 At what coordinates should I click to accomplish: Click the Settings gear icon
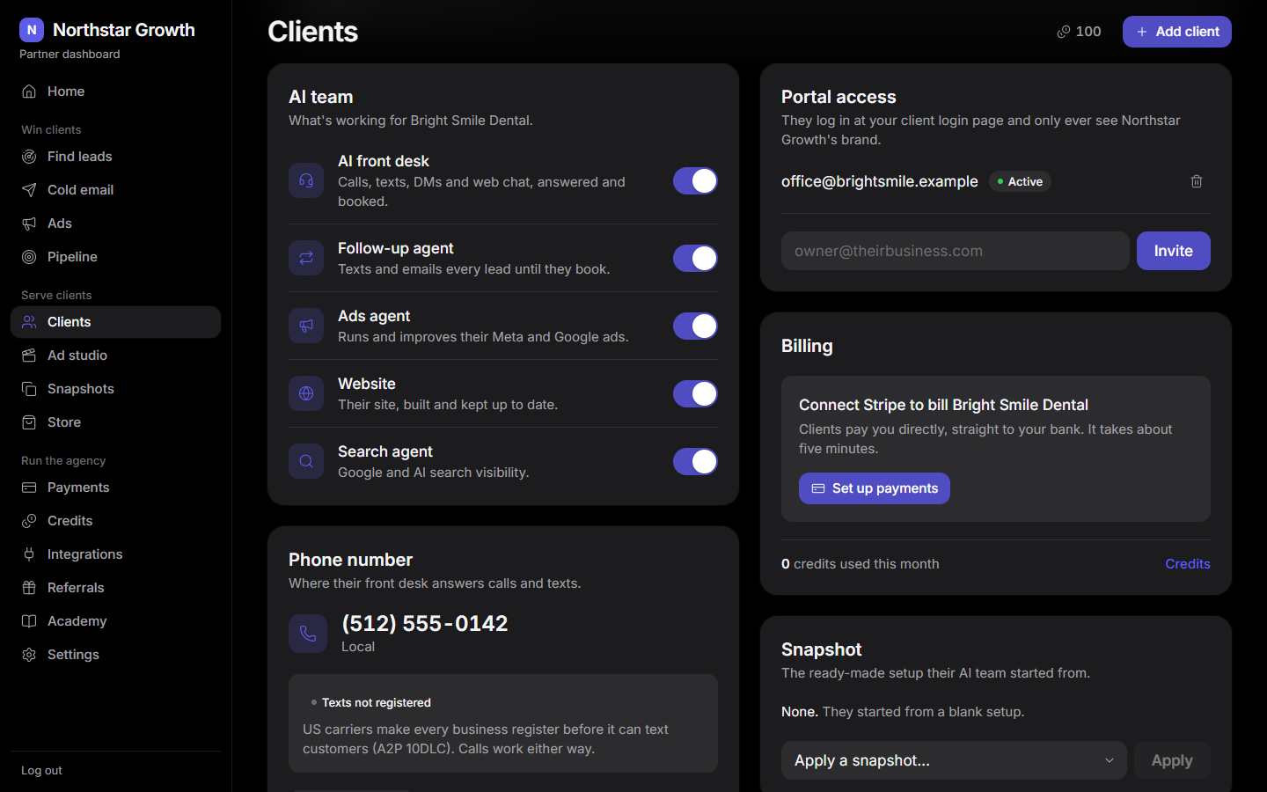pos(29,655)
